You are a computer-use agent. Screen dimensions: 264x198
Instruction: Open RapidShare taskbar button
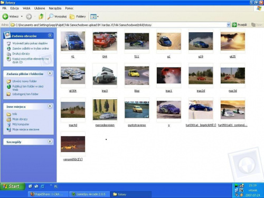(x=48, y=194)
